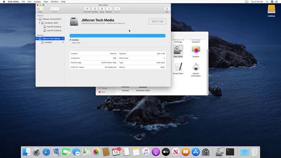Open Terminal from the Dock
The image size is (281, 158).
(230, 152)
